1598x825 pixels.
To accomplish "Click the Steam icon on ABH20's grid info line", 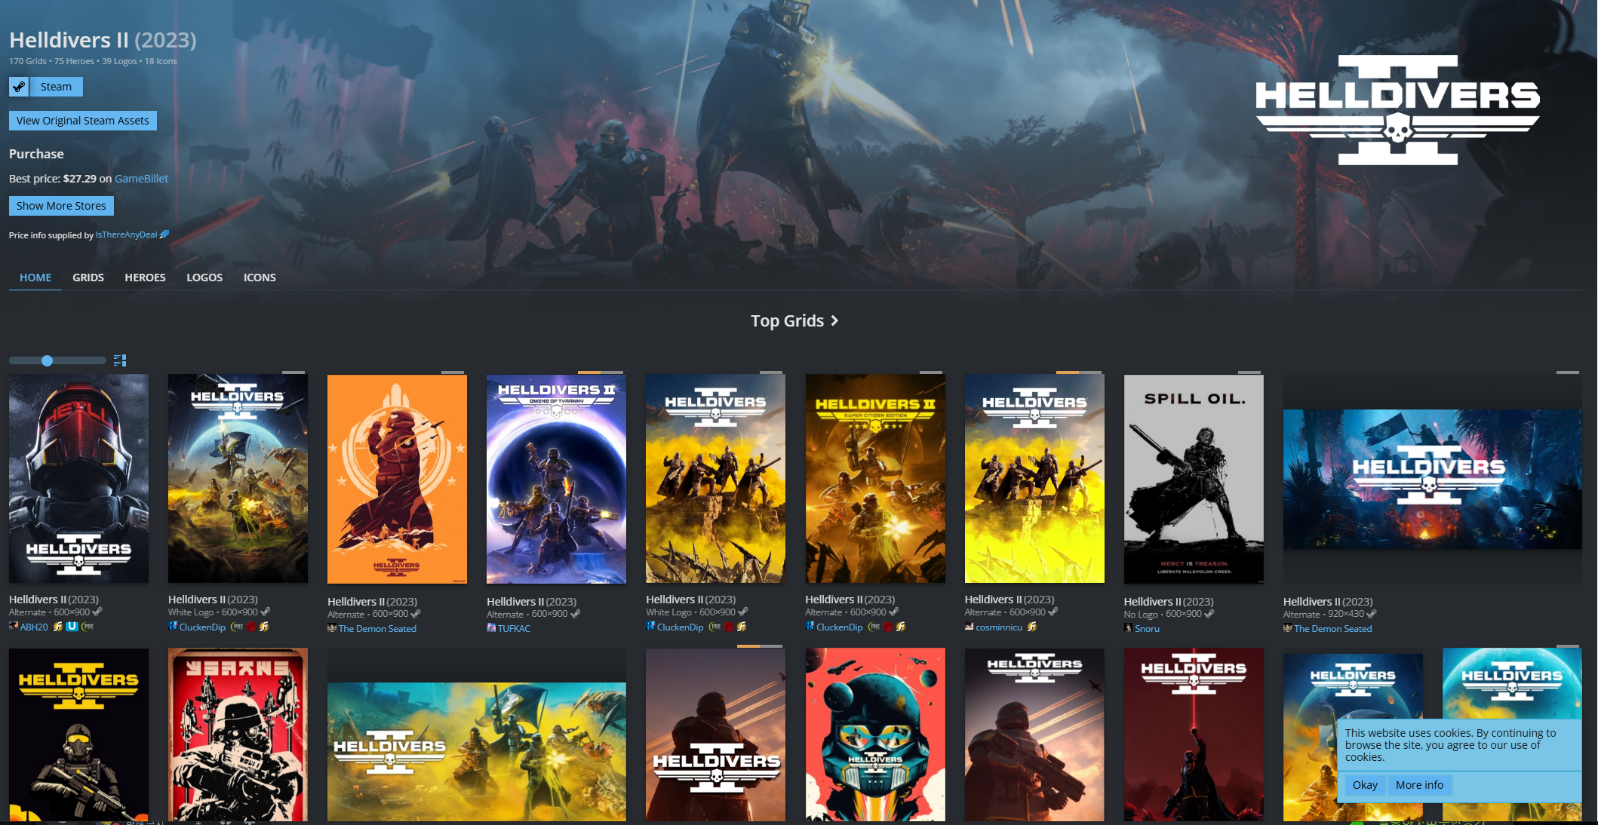I will tap(97, 612).
